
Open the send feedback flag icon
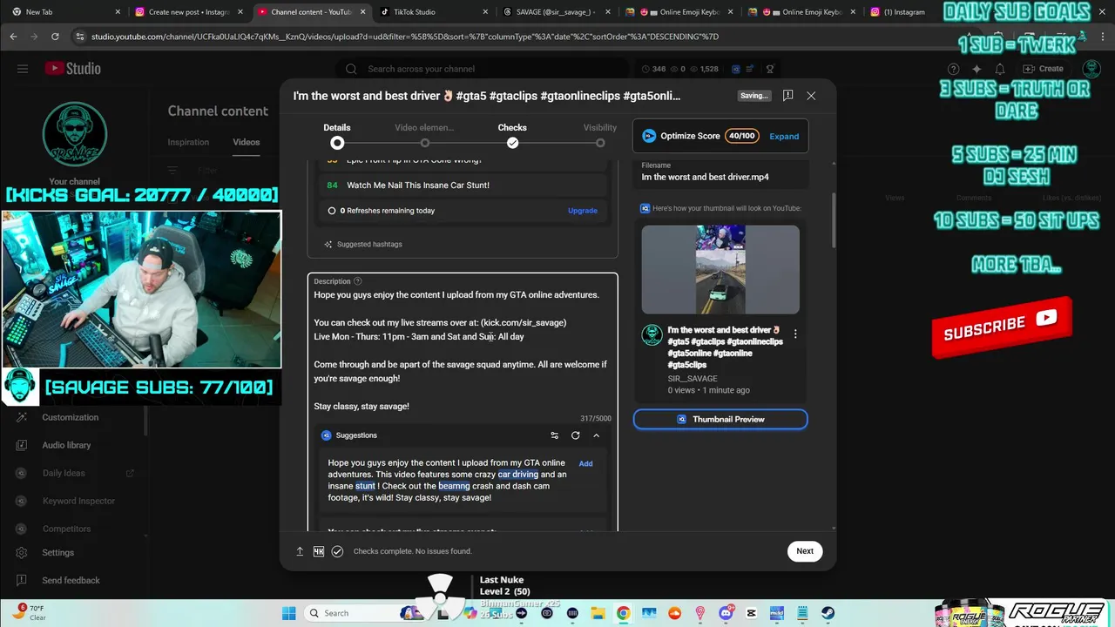(x=787, y=96)
